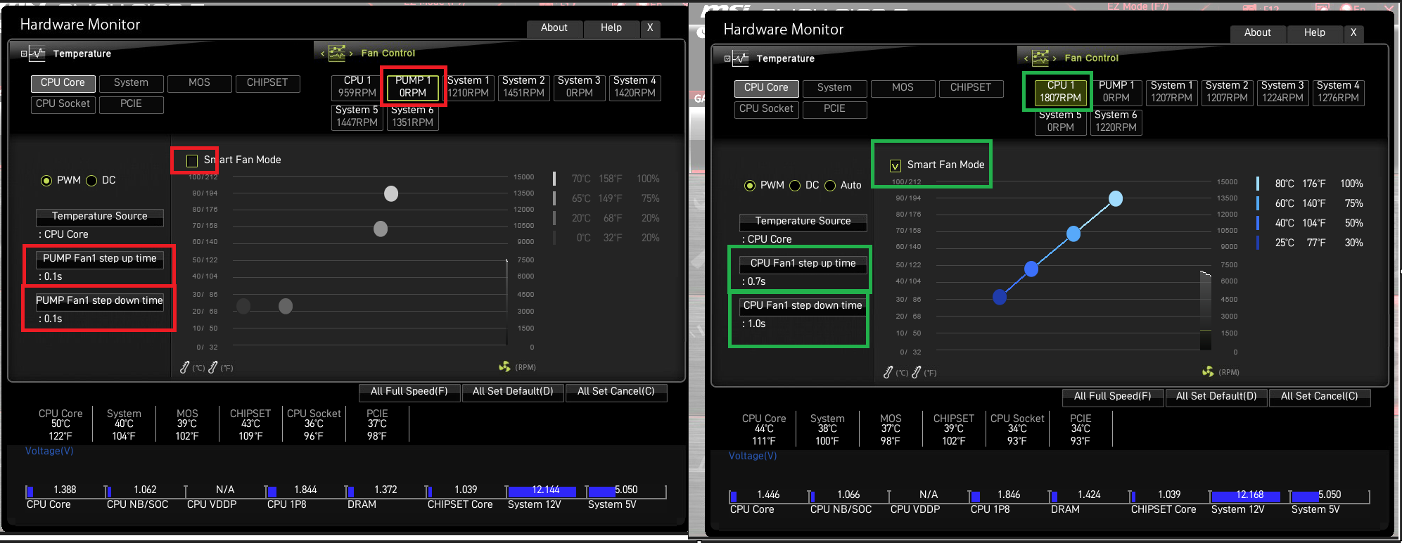This screenshot has height=543, width=1402.
Task: Click the Fan Control icon in left window
Action: tap(337, 53)
